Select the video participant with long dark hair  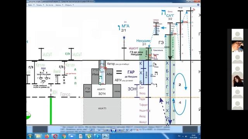pyautogui.click(x=238, y=81)
